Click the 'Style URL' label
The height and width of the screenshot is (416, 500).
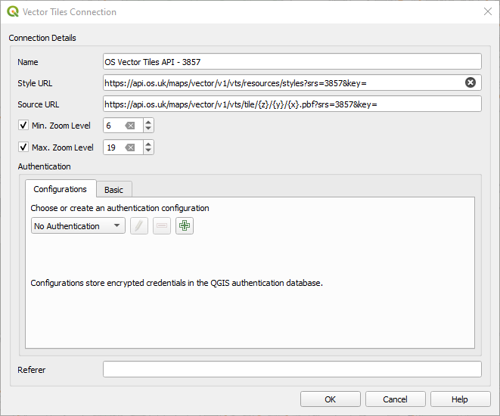pyautogui.click(x=35, y=83)
